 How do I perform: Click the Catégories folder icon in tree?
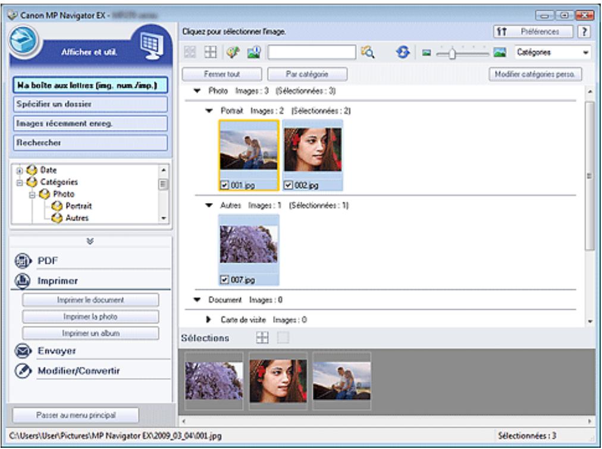pos(32,182)
